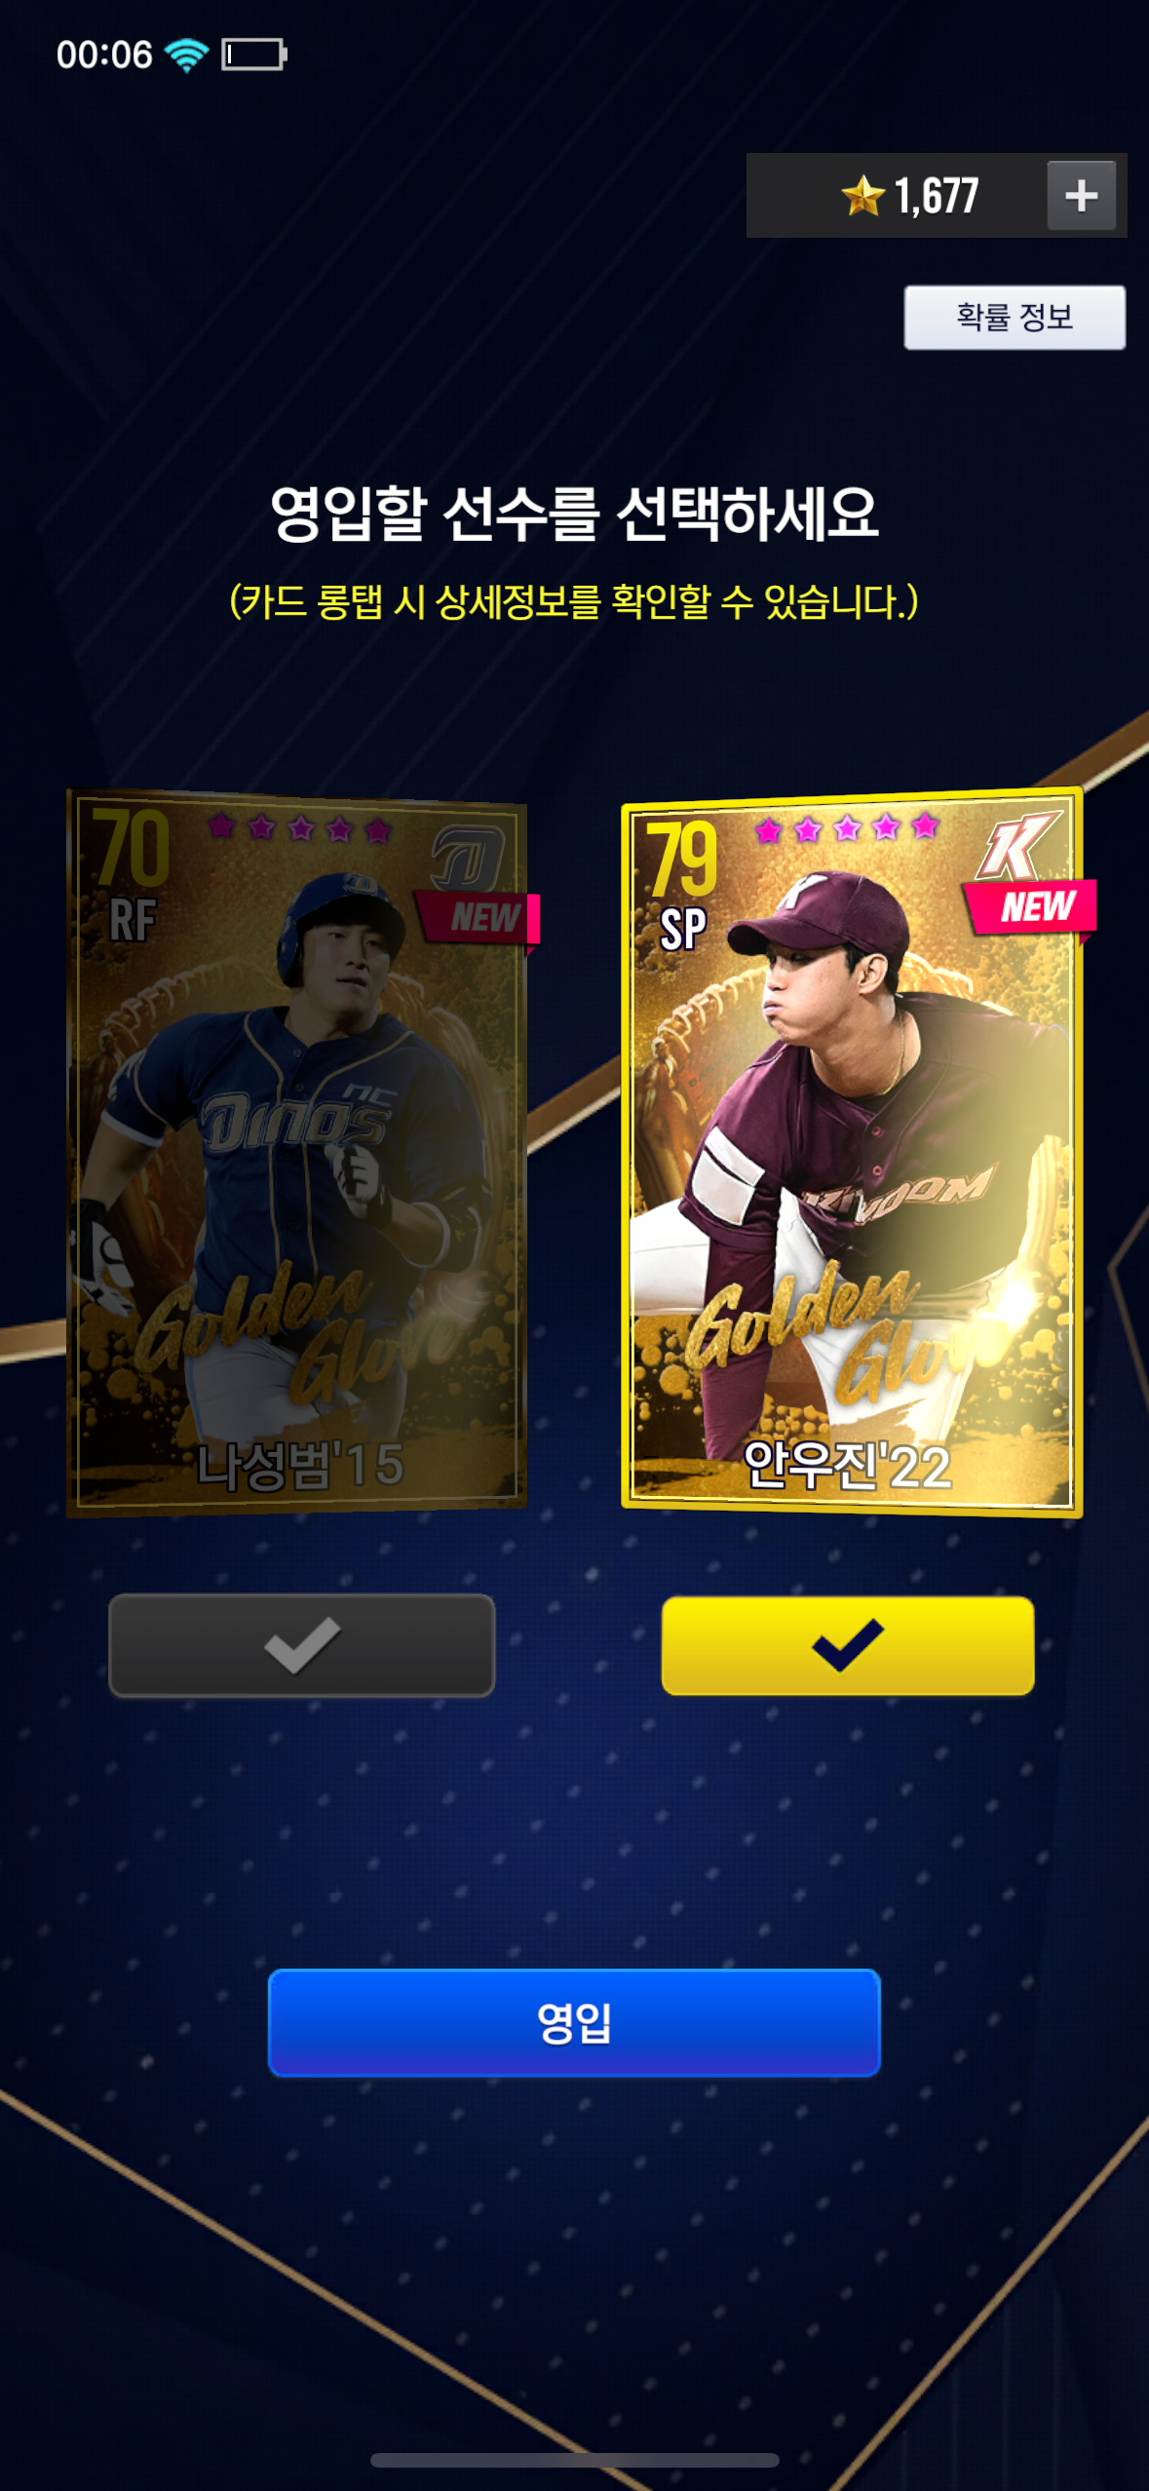
Task: Tap the plus icon to add stars
Action: pos(1081,196)
